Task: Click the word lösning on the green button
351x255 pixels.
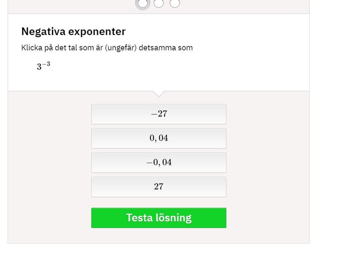Action: click(x=174, y=218)
